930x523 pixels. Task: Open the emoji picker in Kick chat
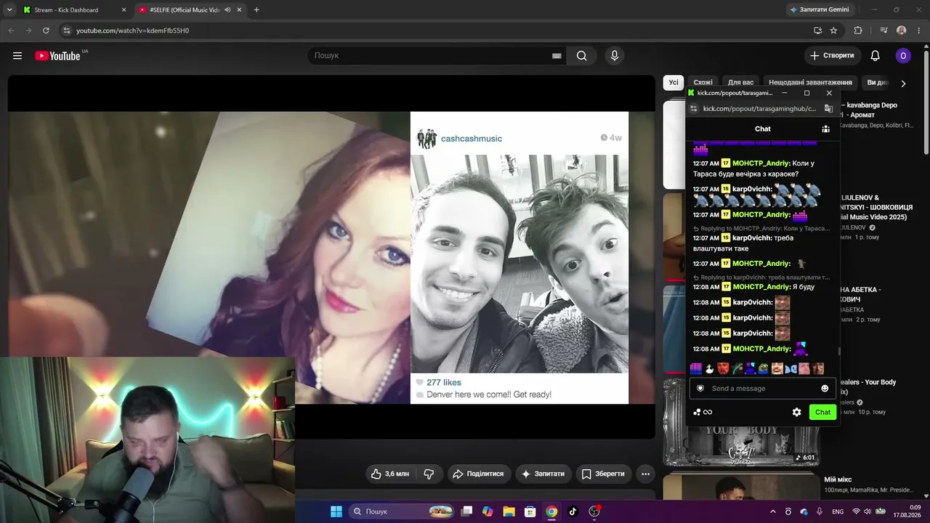[x=825, y=389]
